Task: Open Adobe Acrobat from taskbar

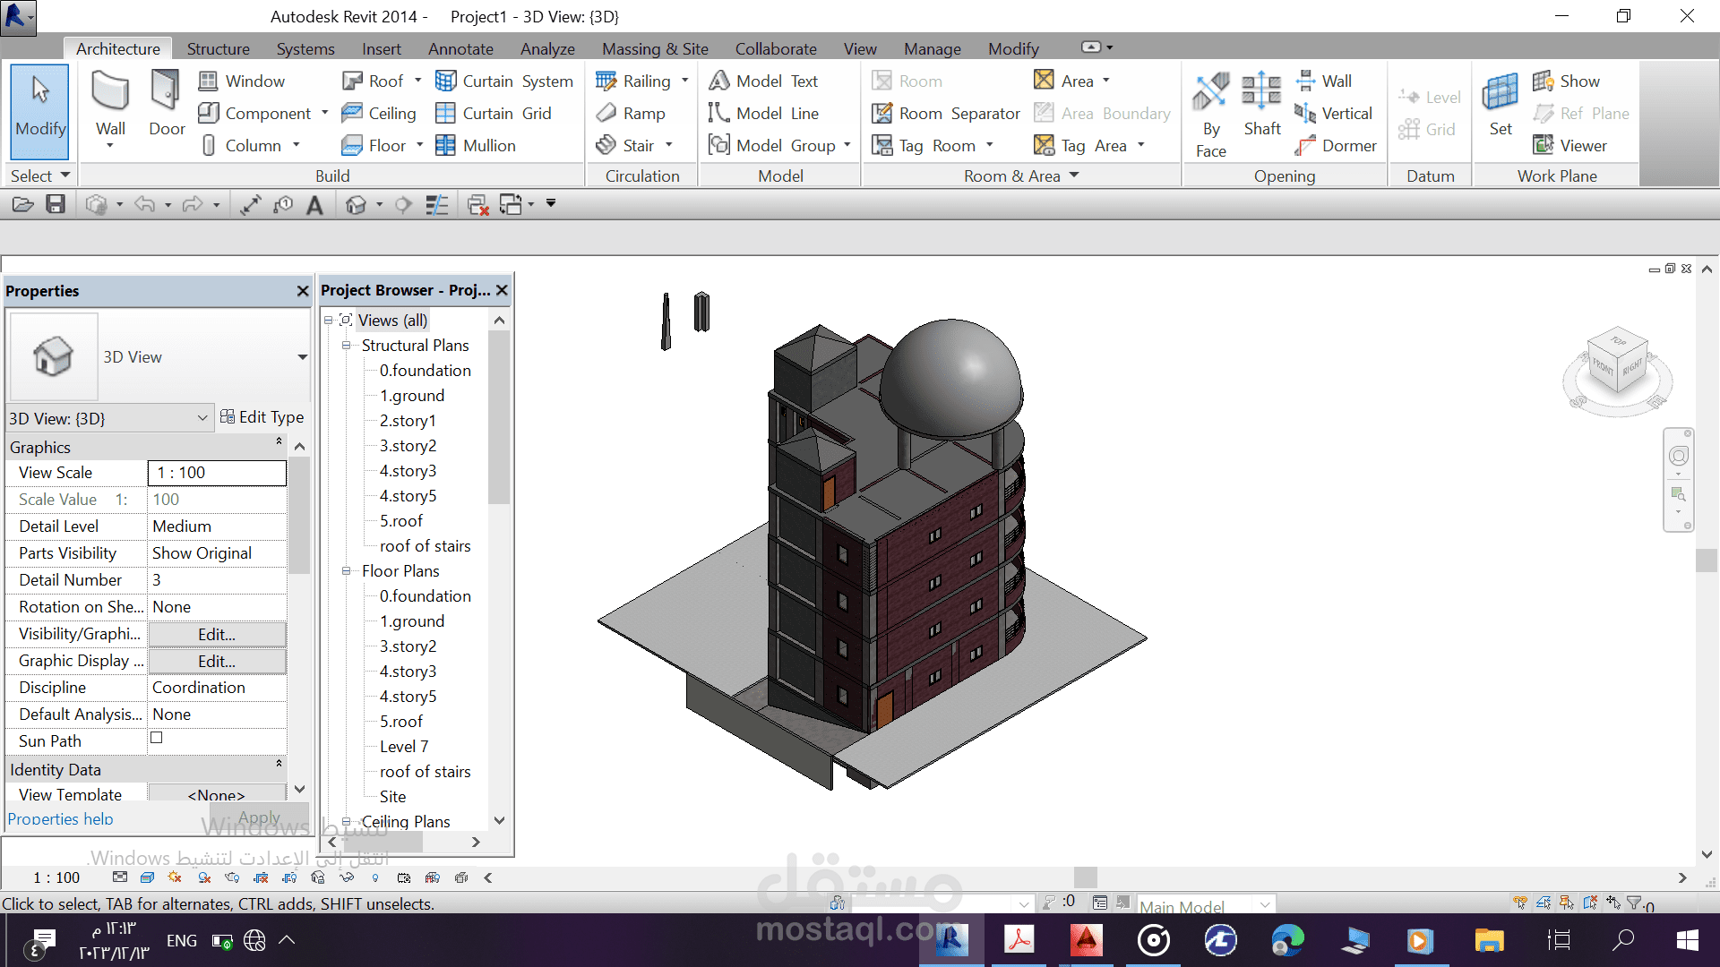Action: (x=1019, y=940)
